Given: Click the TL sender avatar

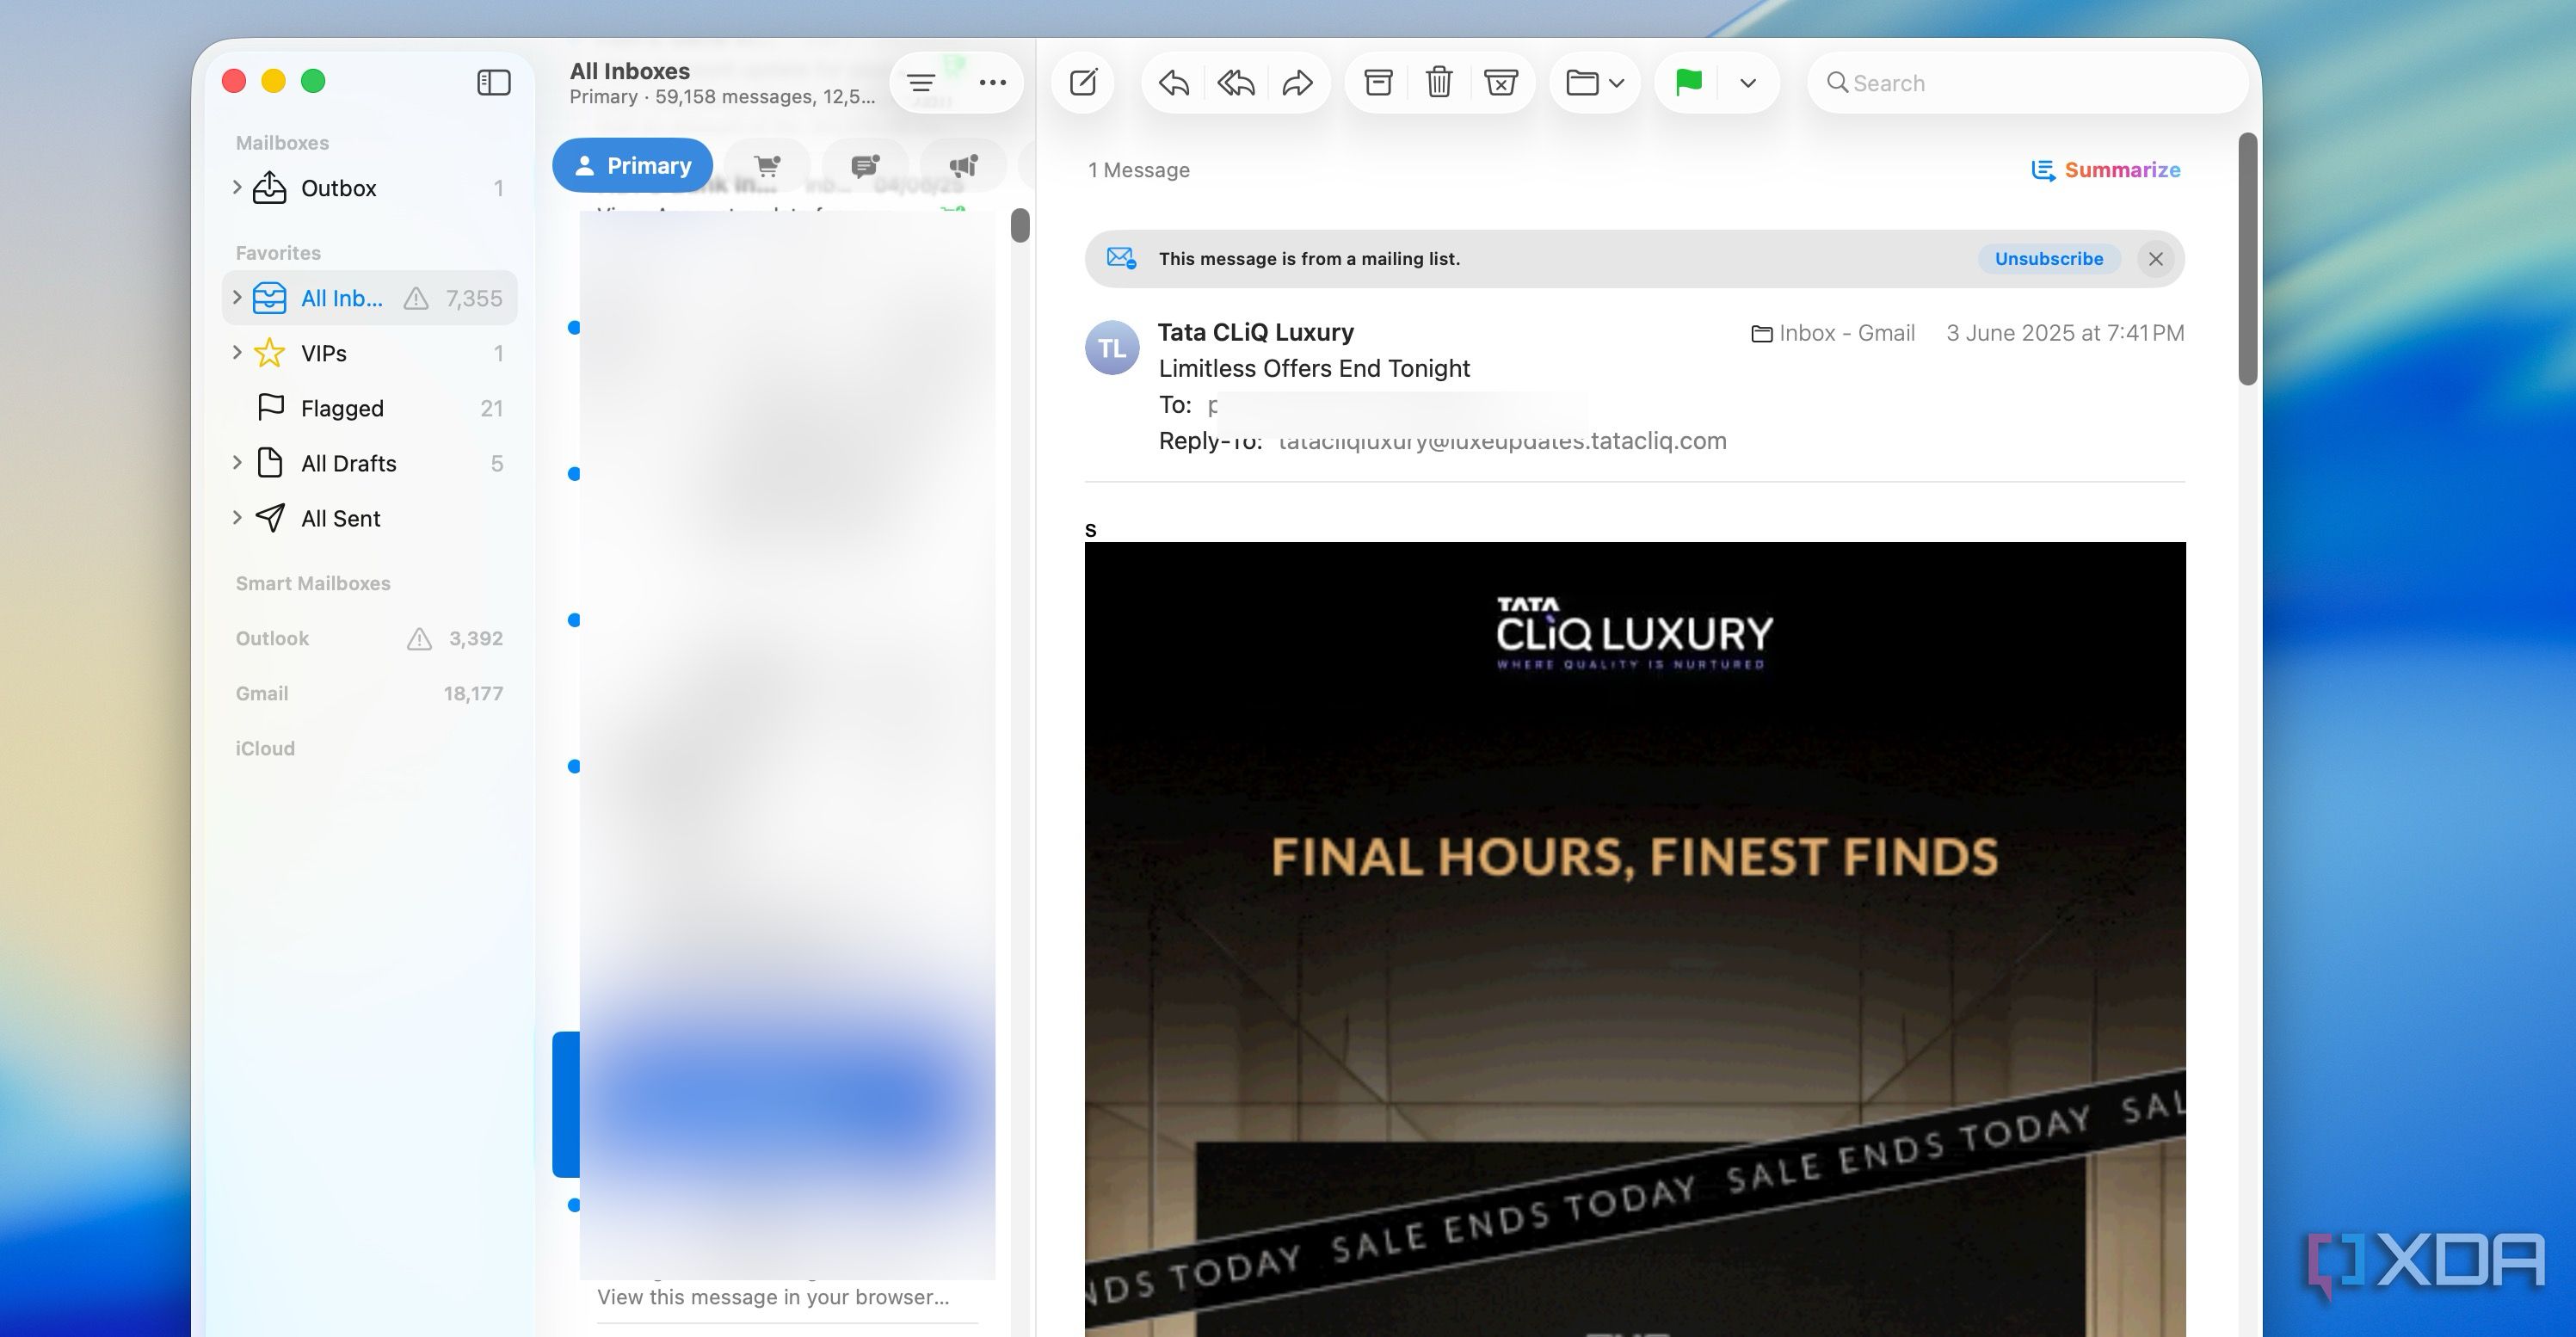Looking at the screenshot, I should pyautogui.click(x=1112, y=348).
